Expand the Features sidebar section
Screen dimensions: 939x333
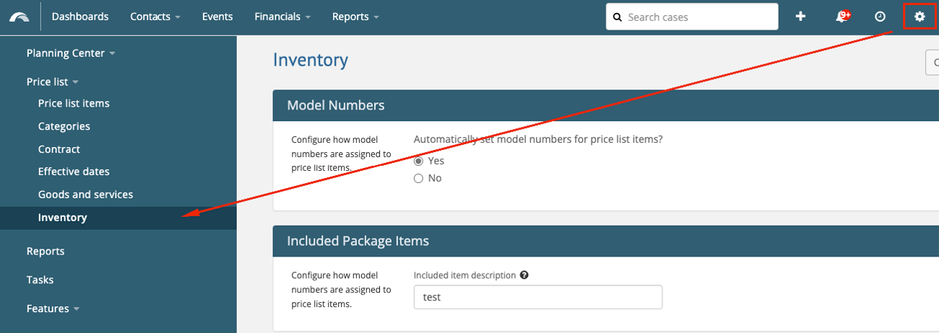[x=53, y=308]
